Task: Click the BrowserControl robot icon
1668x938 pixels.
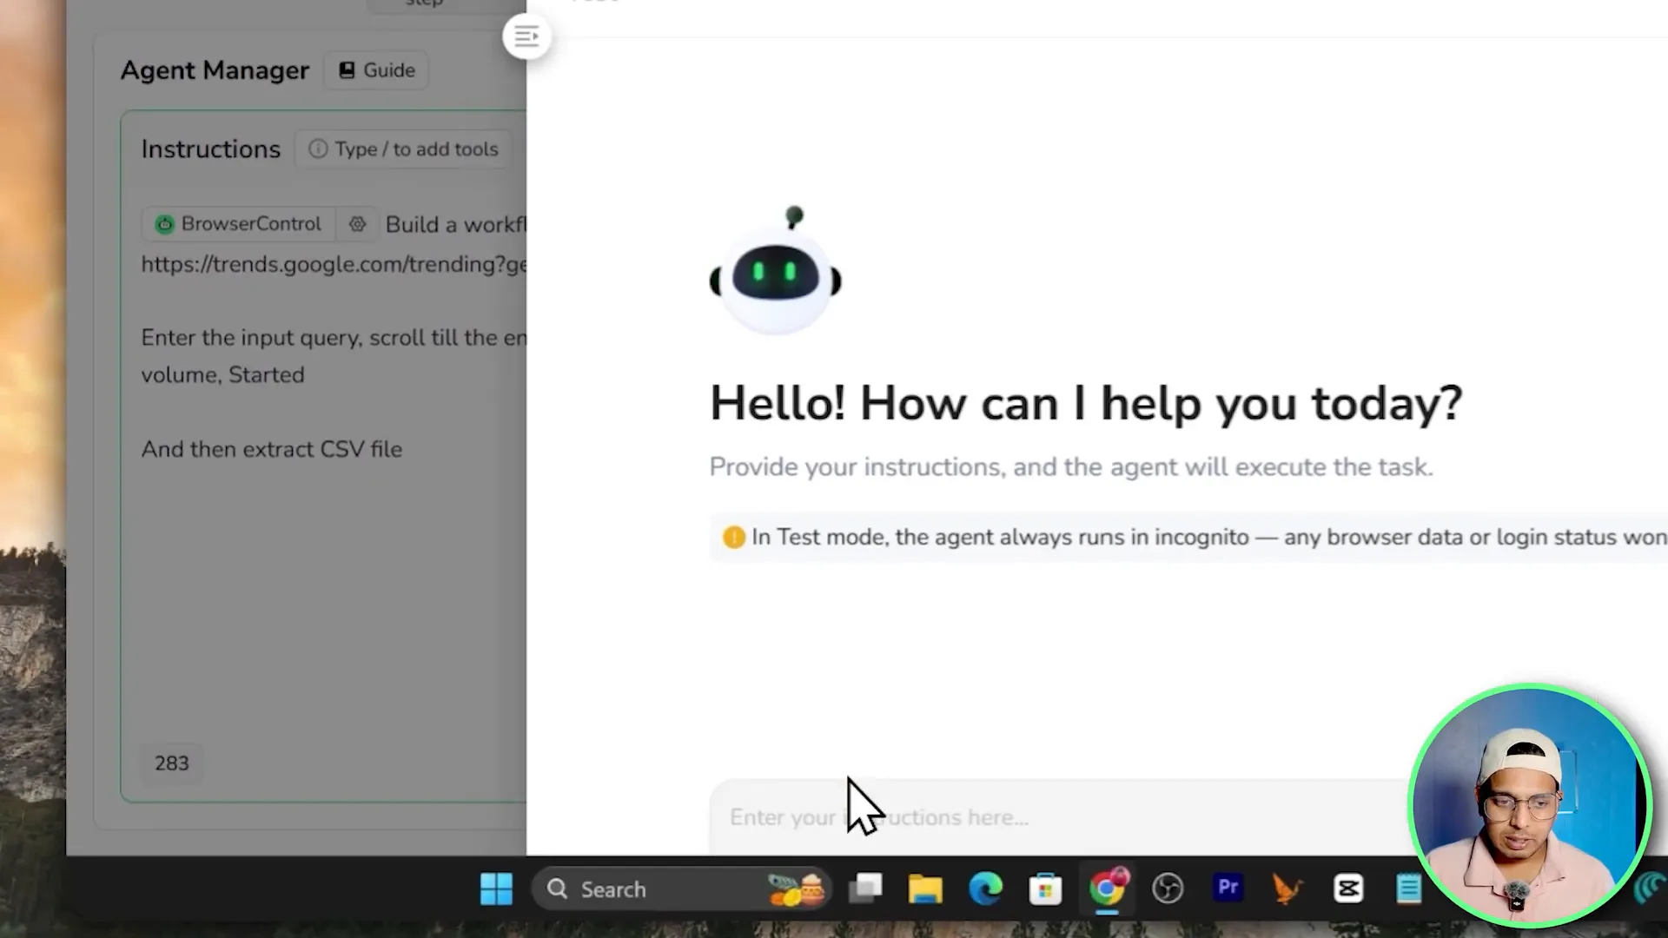Action: (164, 224)
